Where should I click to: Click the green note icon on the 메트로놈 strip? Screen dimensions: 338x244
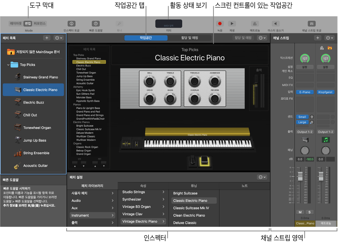pos(326,140)
